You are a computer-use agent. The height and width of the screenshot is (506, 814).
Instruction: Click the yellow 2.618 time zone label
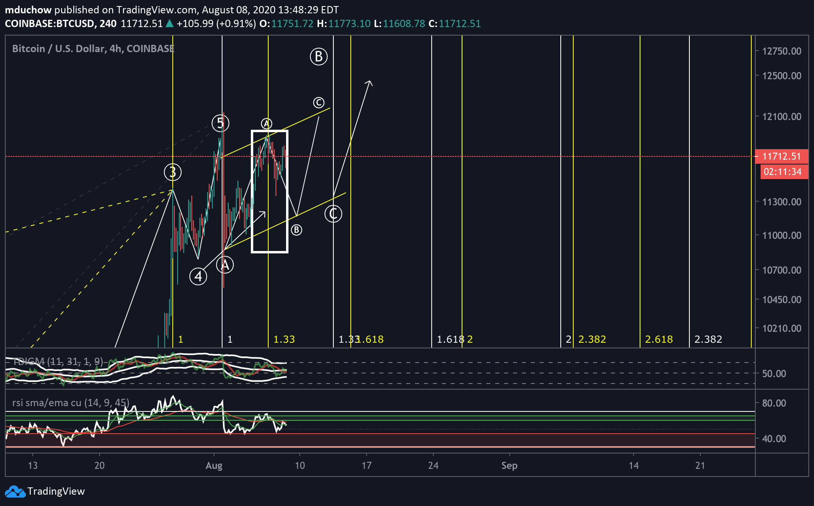tap(659, 339)
